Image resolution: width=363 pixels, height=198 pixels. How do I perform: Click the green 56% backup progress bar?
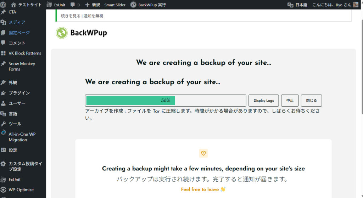pyautogui.click(x=130, y=101)
